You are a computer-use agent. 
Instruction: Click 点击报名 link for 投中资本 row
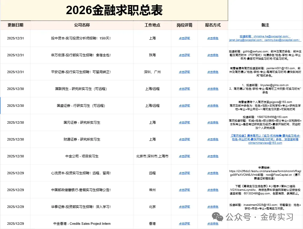point(213,38)
